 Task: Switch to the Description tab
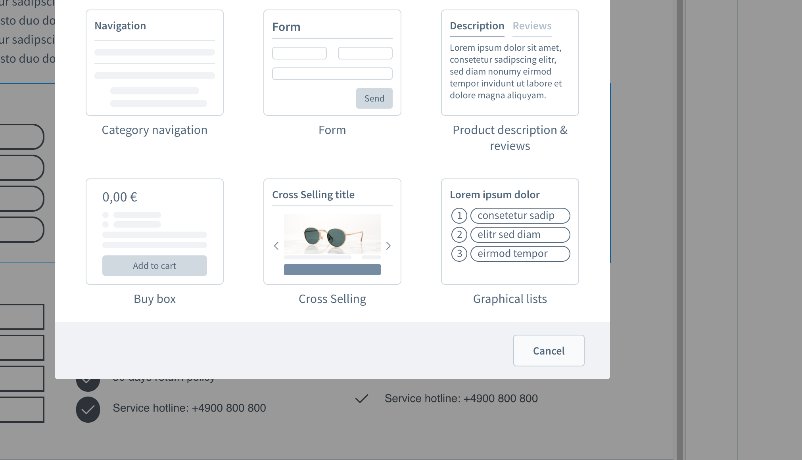coord(477,25)
